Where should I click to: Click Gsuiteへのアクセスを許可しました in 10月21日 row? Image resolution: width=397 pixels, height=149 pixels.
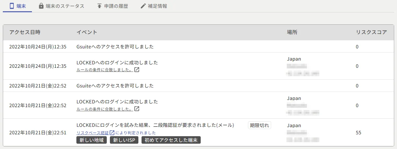(115, 86)
